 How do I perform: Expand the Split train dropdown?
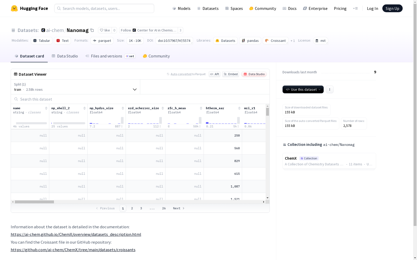tap(76, 87)
